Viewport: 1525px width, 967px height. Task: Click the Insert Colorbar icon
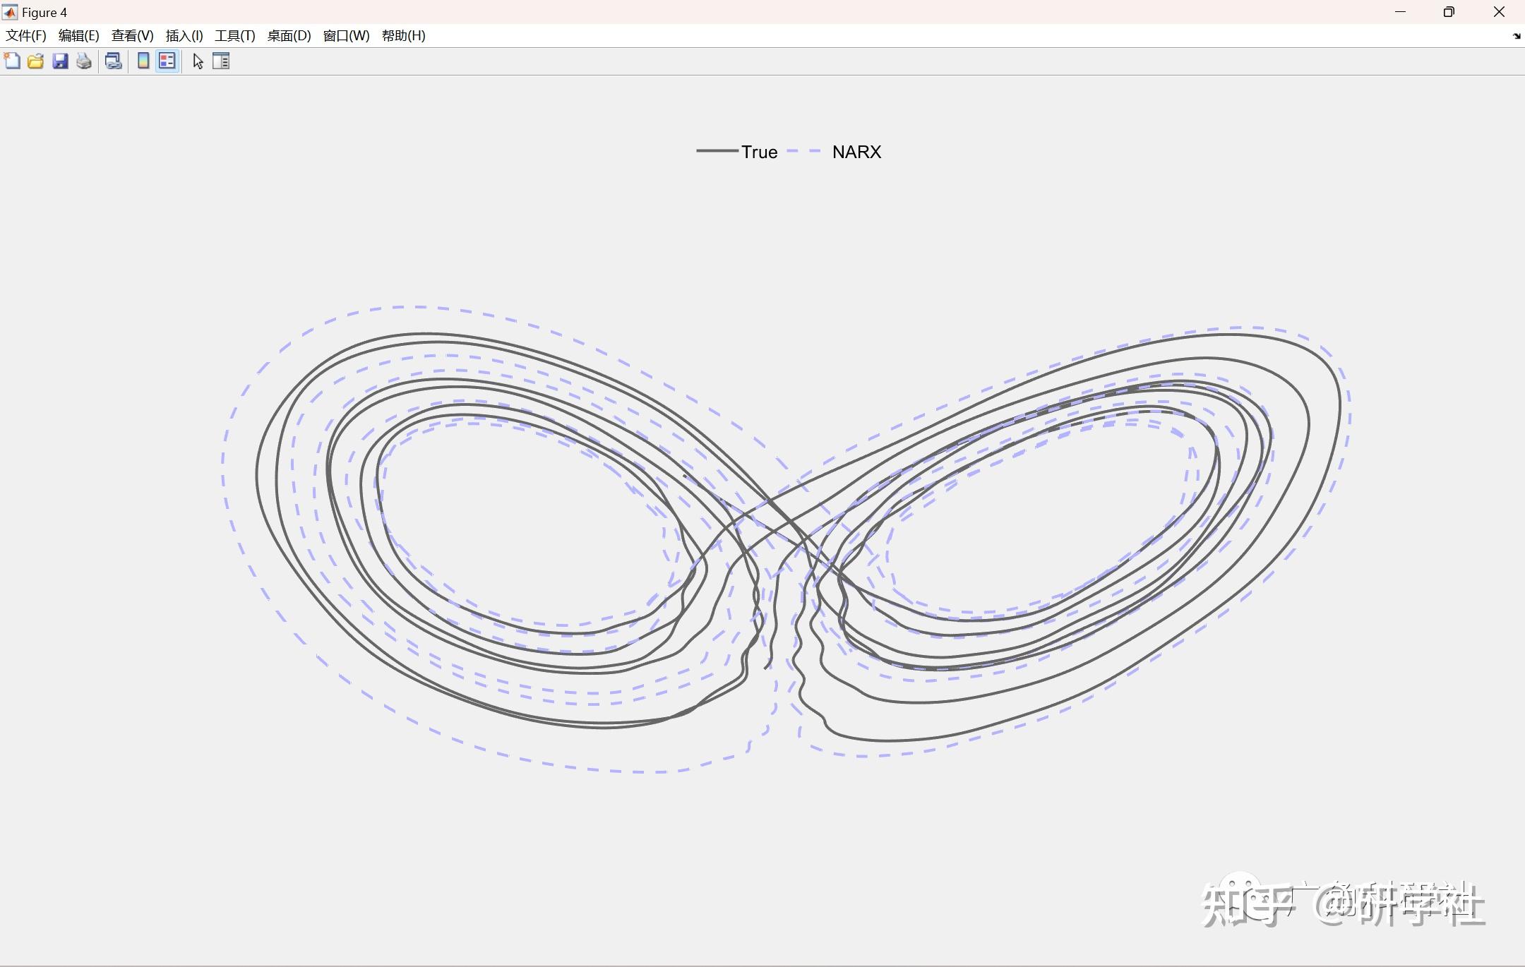(x=143, y=61)
